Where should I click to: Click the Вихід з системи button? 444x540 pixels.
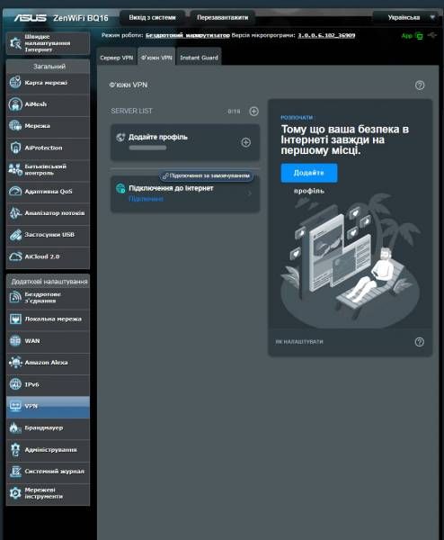153,18
